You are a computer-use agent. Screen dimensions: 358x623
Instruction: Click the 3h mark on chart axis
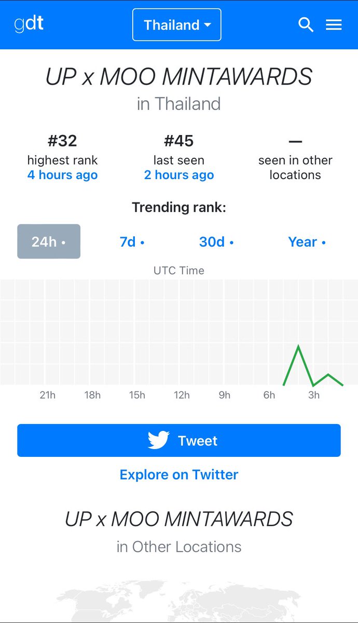314,395
